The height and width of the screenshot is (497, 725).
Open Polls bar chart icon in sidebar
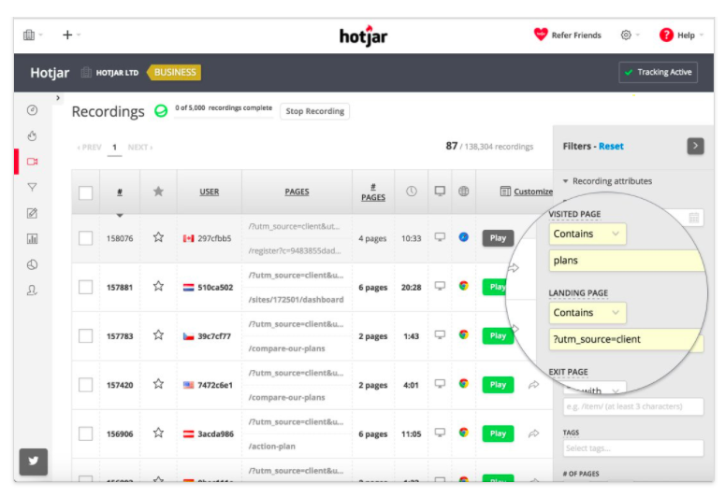point(32,239)
